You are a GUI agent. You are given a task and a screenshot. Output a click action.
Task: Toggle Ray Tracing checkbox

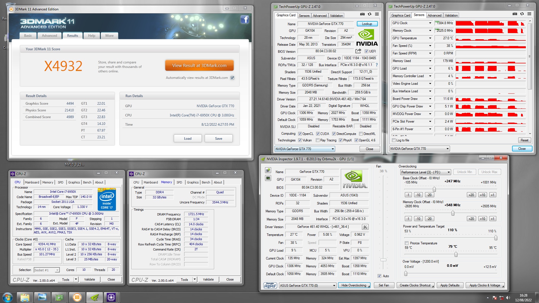coord(318,140)
